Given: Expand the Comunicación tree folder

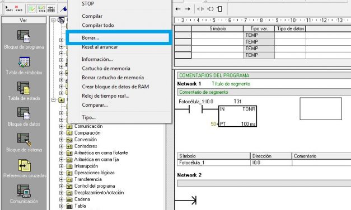Looking at the screenshot, I should (62, 126).
